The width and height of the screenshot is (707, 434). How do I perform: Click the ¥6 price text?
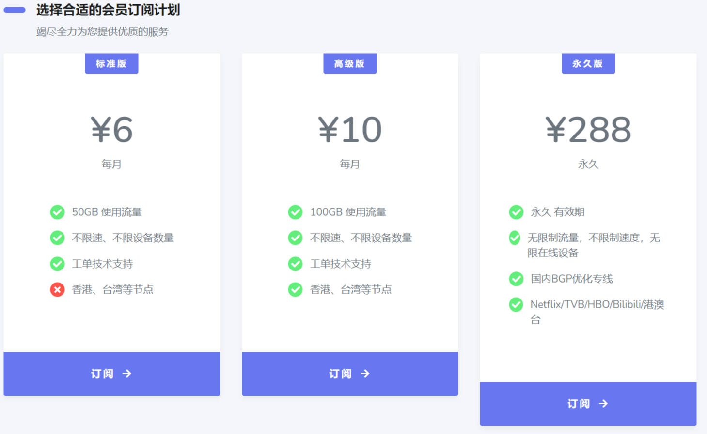pos(111,130)
